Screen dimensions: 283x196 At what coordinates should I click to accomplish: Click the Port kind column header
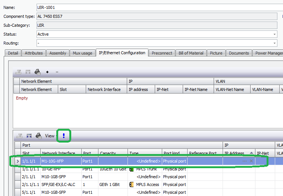coord(174,153)
